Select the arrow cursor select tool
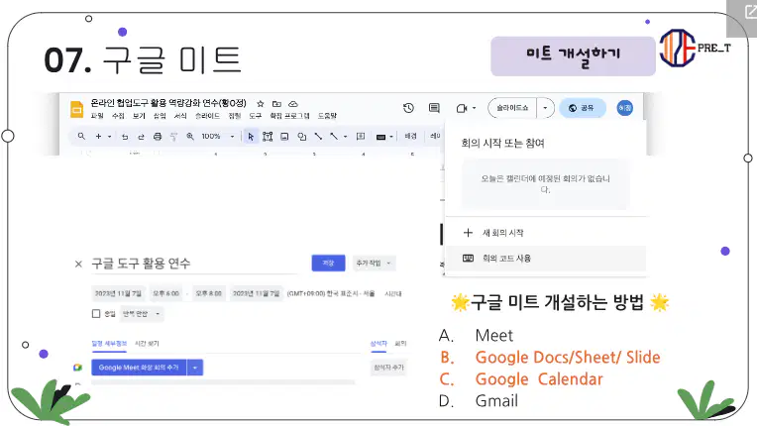Screen dimensions: 757x426 pyautogui.click(x=251, y=137)
